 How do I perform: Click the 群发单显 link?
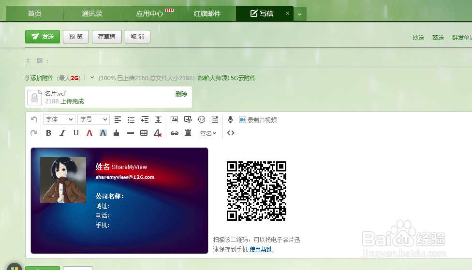click(462, 37)
